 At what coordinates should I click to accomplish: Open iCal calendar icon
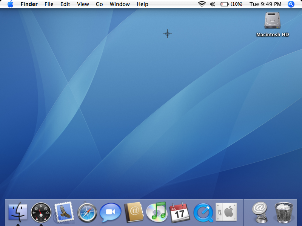[180, 212]
